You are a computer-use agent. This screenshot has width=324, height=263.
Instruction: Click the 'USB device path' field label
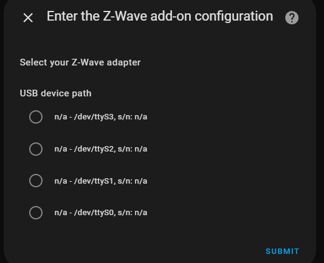coord(55,93)
